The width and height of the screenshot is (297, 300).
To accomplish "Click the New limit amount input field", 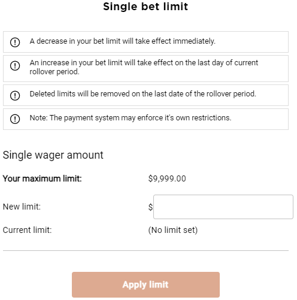I will click(223, 207).
